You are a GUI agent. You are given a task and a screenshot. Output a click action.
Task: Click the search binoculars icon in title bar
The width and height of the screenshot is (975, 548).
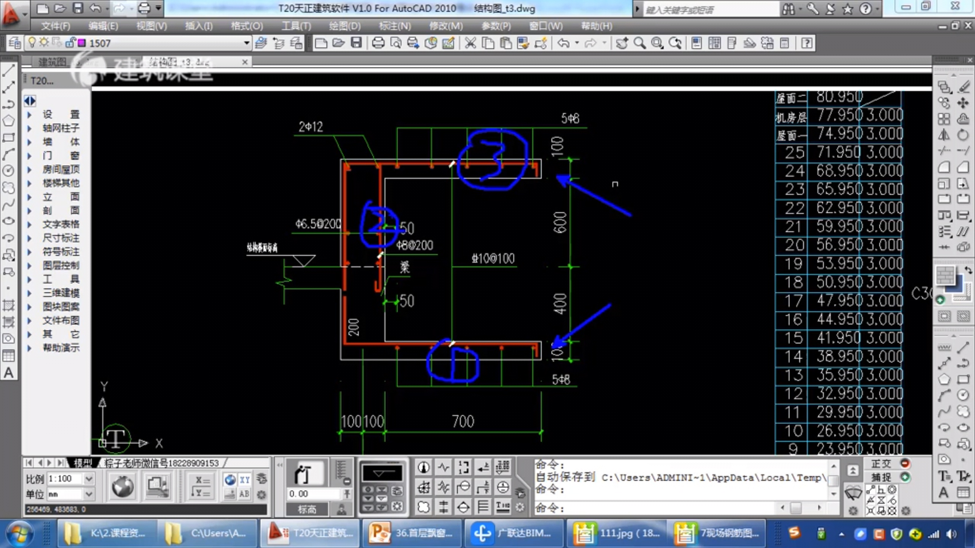pos(788,8)
